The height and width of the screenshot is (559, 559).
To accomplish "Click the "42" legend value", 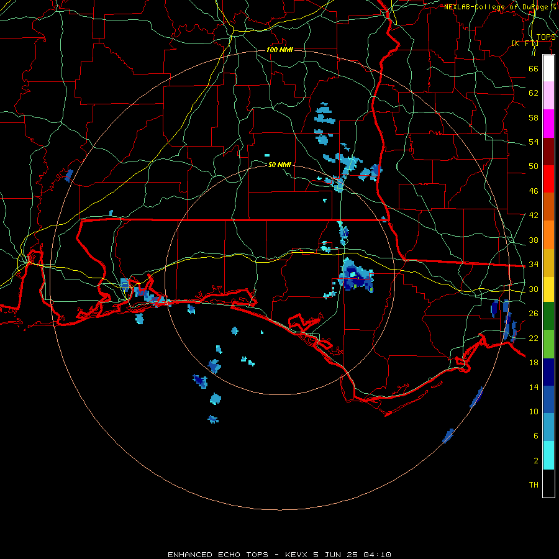I will click(x=534, y=216).
